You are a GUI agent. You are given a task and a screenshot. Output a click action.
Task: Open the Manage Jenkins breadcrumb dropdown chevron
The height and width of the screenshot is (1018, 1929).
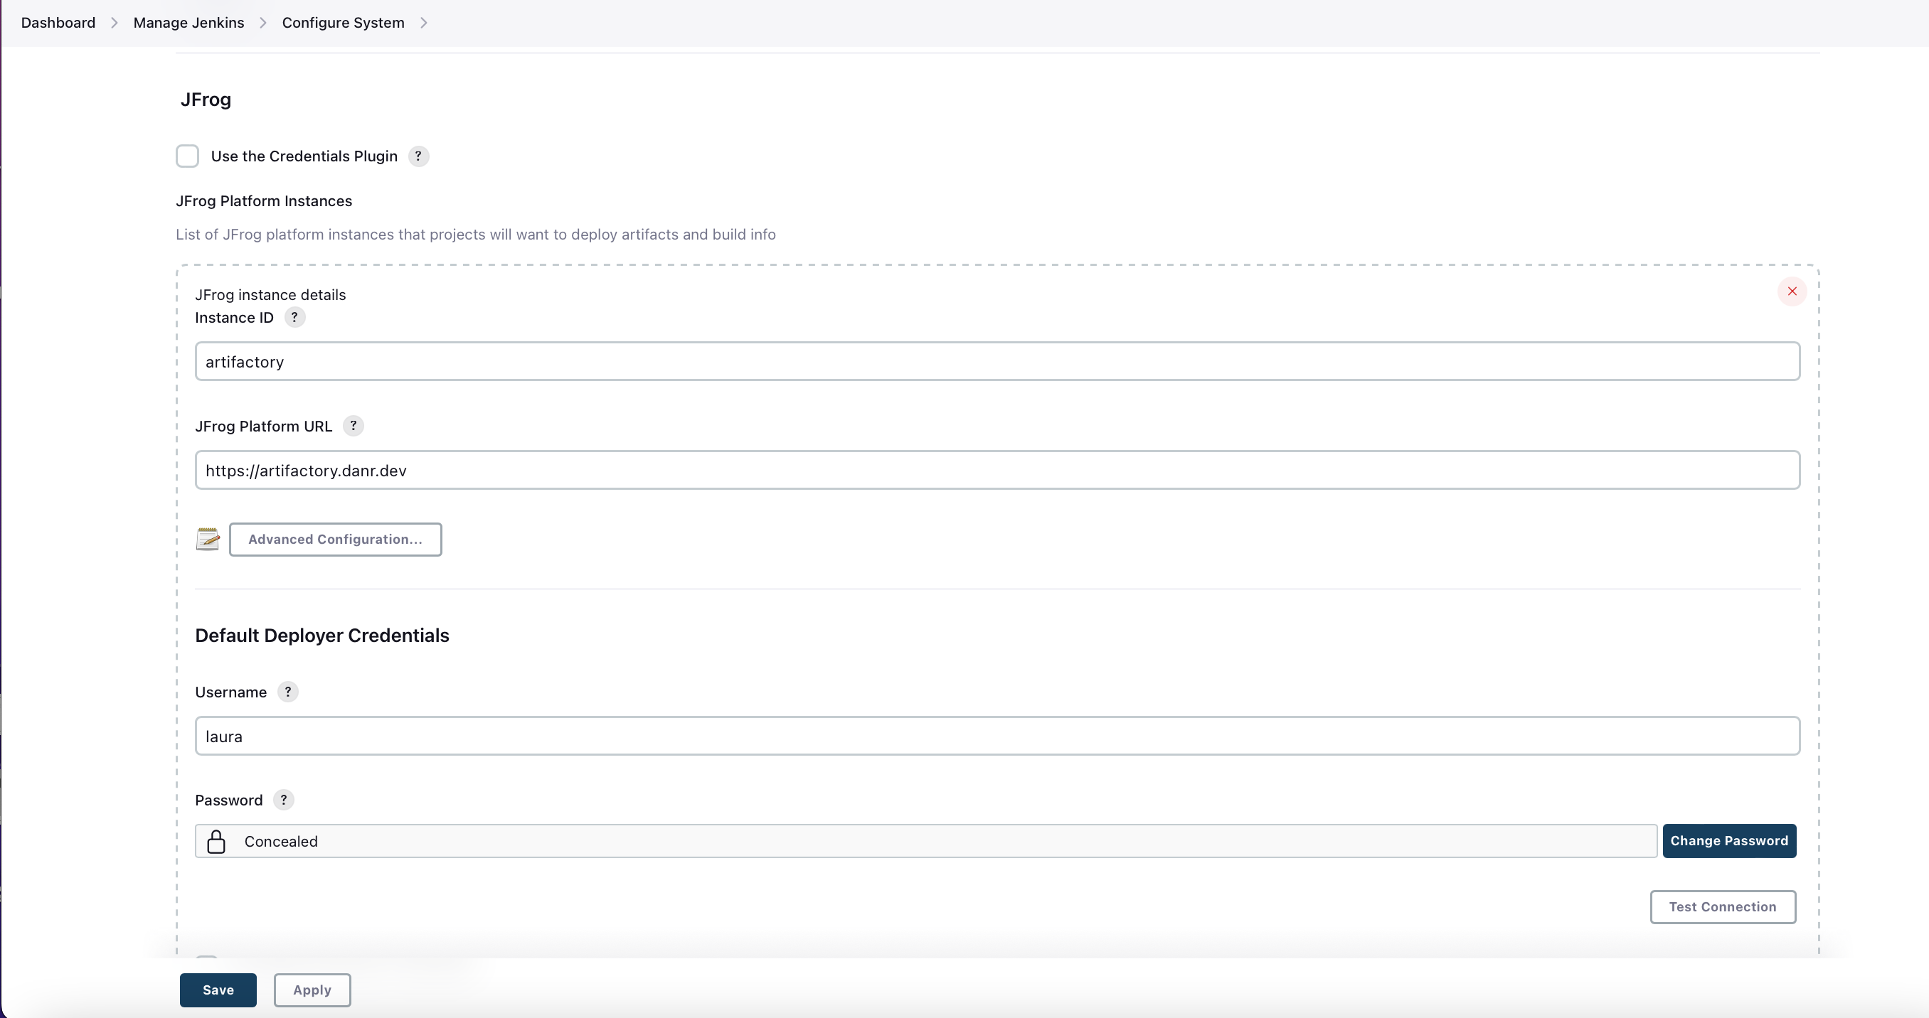(x=263, y=23)
